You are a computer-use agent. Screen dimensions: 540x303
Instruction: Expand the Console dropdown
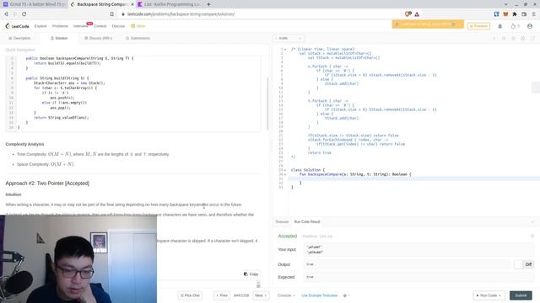coord(286,295)
